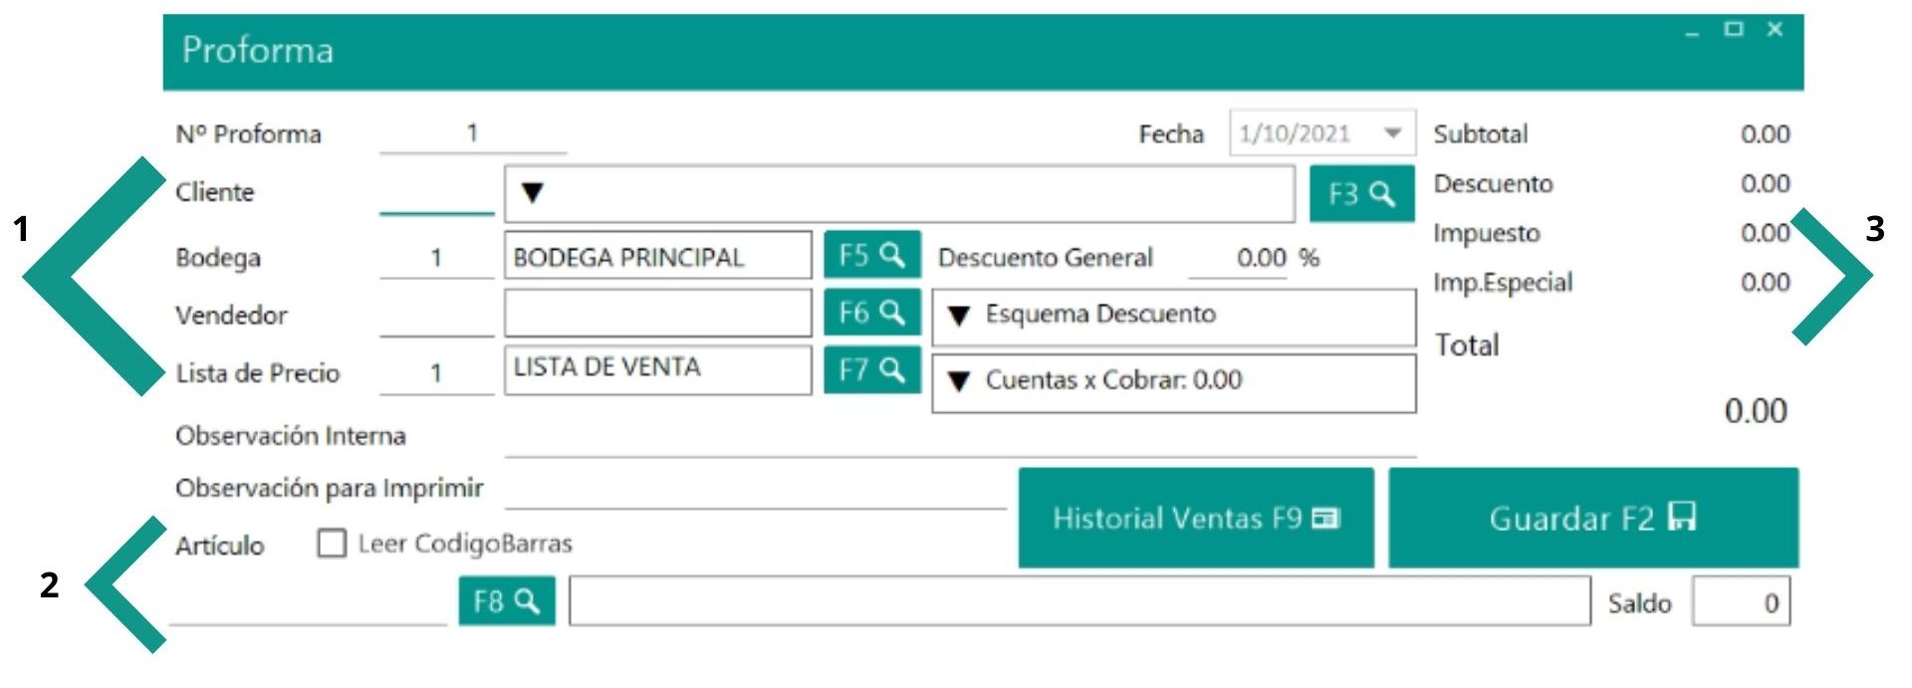Viewport: 1912px width, 688px height.
Task: Open Bodega lookup with F5 search icon
Action: 871,256
